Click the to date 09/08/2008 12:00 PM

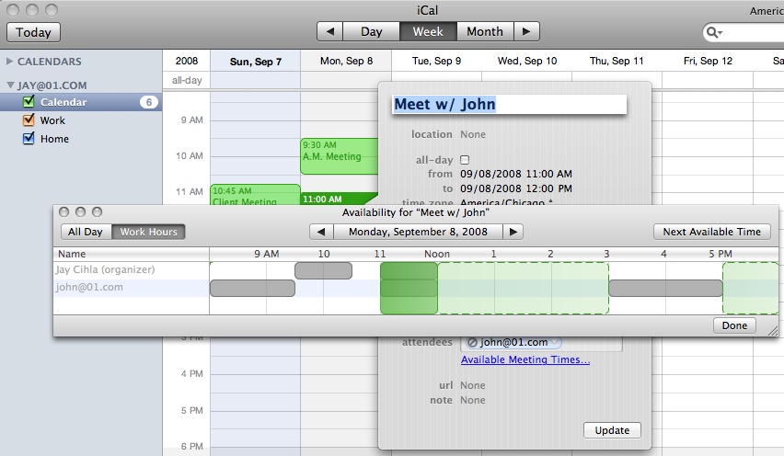[516, 188]
